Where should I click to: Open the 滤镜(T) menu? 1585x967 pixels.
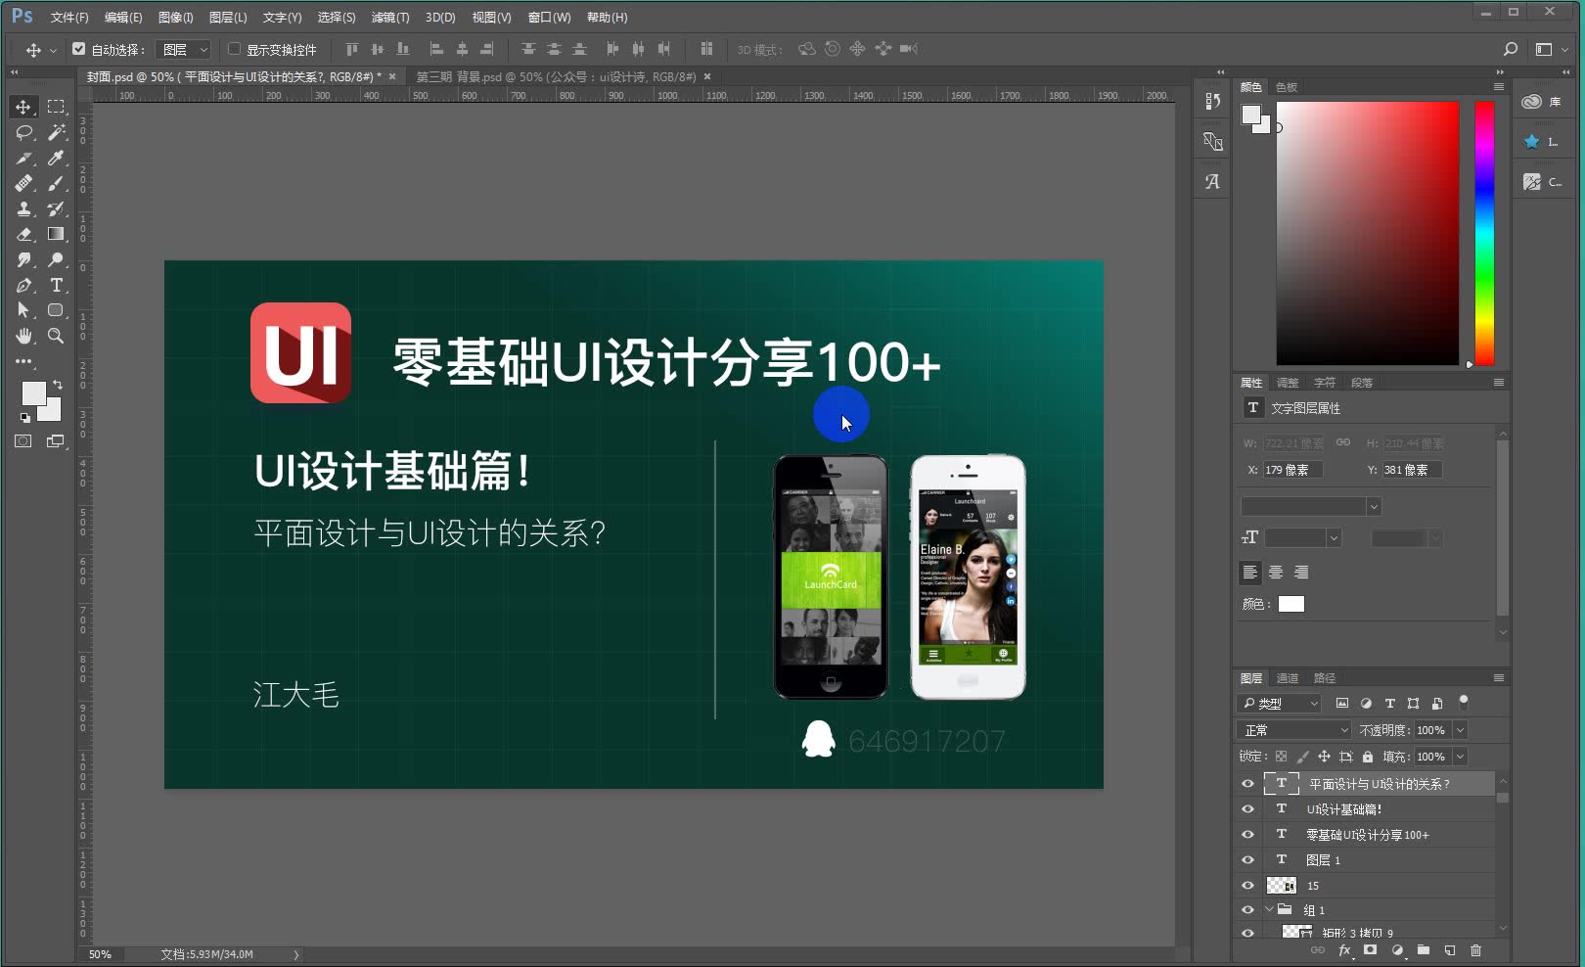click(x=390, y=18)
